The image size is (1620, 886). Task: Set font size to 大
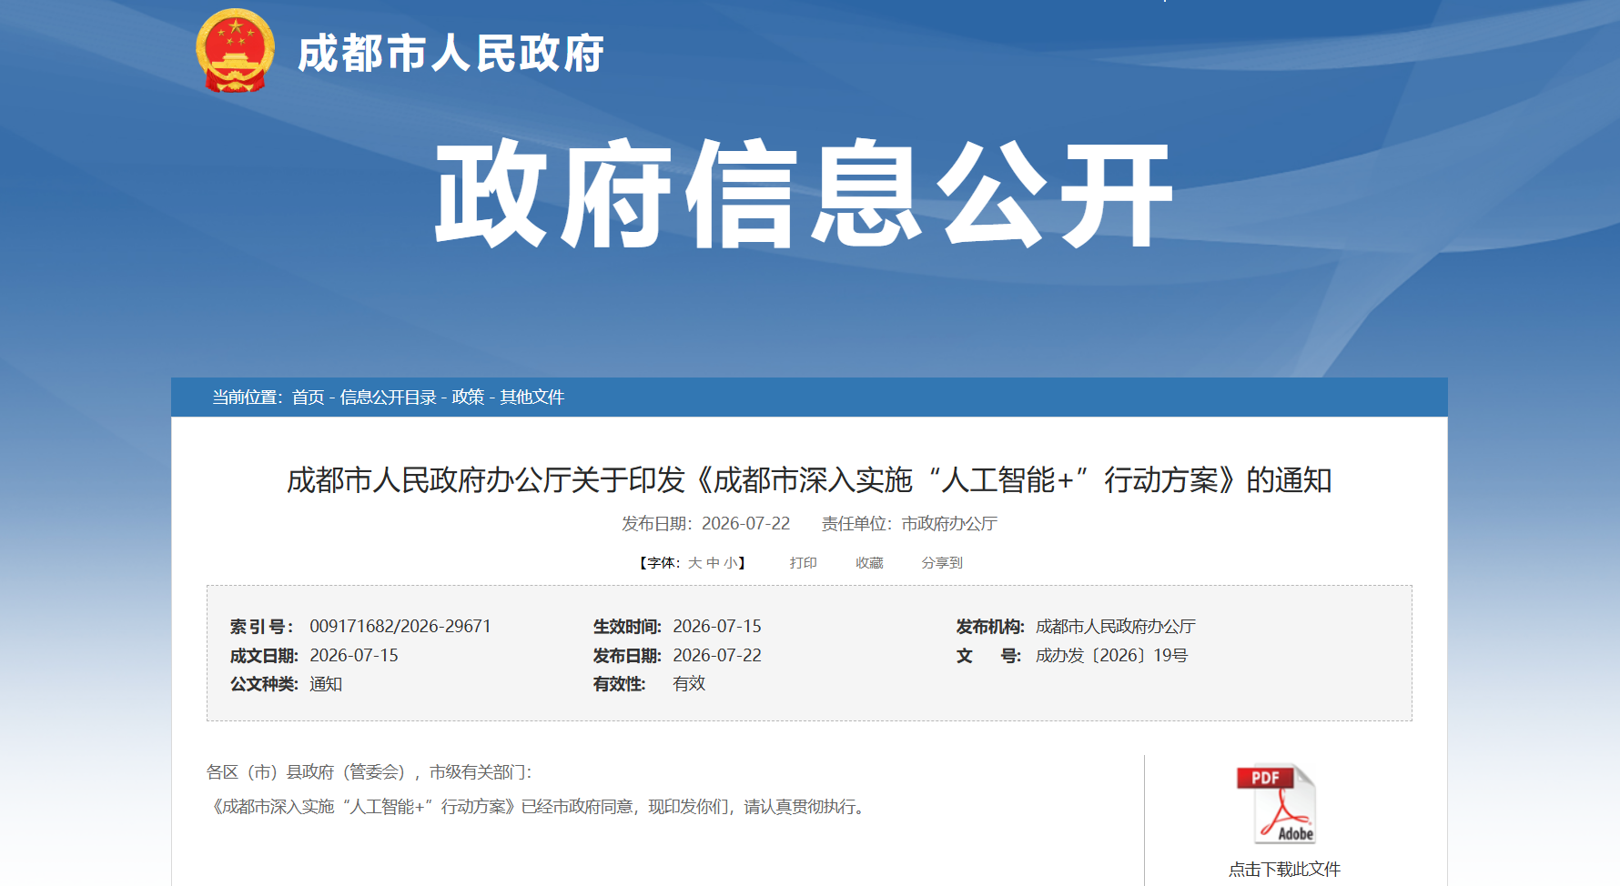point(694,563)
